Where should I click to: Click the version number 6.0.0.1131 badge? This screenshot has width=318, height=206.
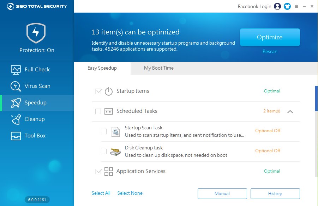[x=37, y=200]
